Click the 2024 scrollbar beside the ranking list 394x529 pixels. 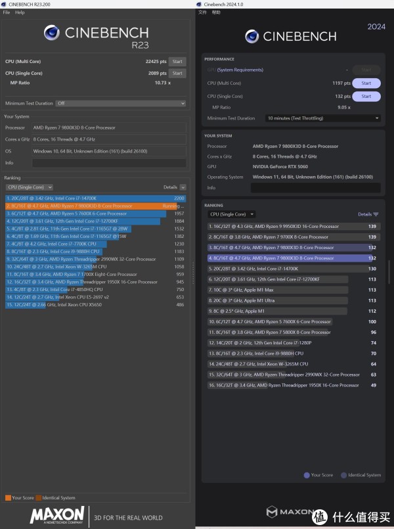pyautogui.click(x=389, y=272)
